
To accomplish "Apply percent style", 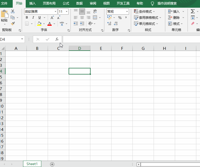I will 120,17.
